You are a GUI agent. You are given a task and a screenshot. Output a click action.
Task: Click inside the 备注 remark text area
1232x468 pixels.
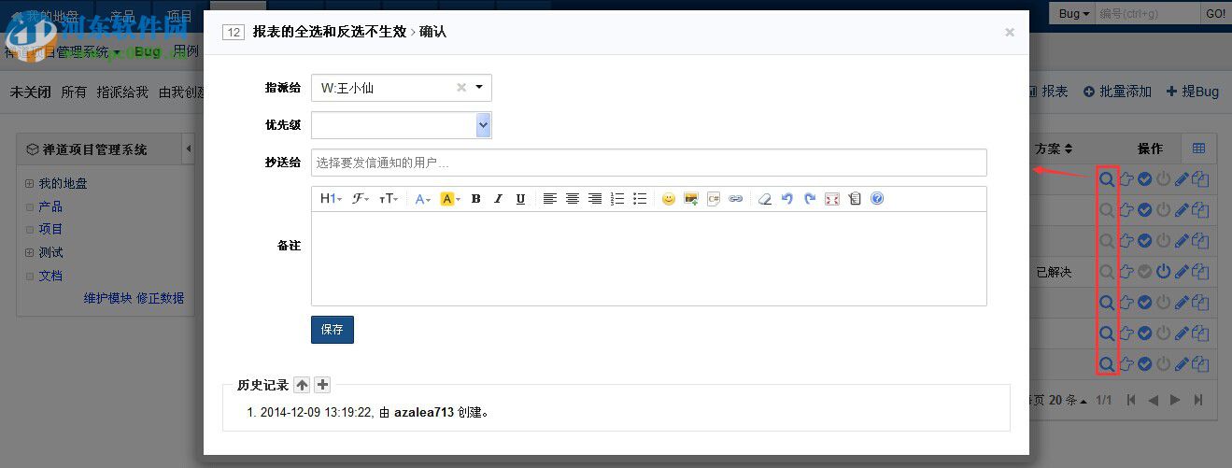pyautogui.click(x=648, y=259)
